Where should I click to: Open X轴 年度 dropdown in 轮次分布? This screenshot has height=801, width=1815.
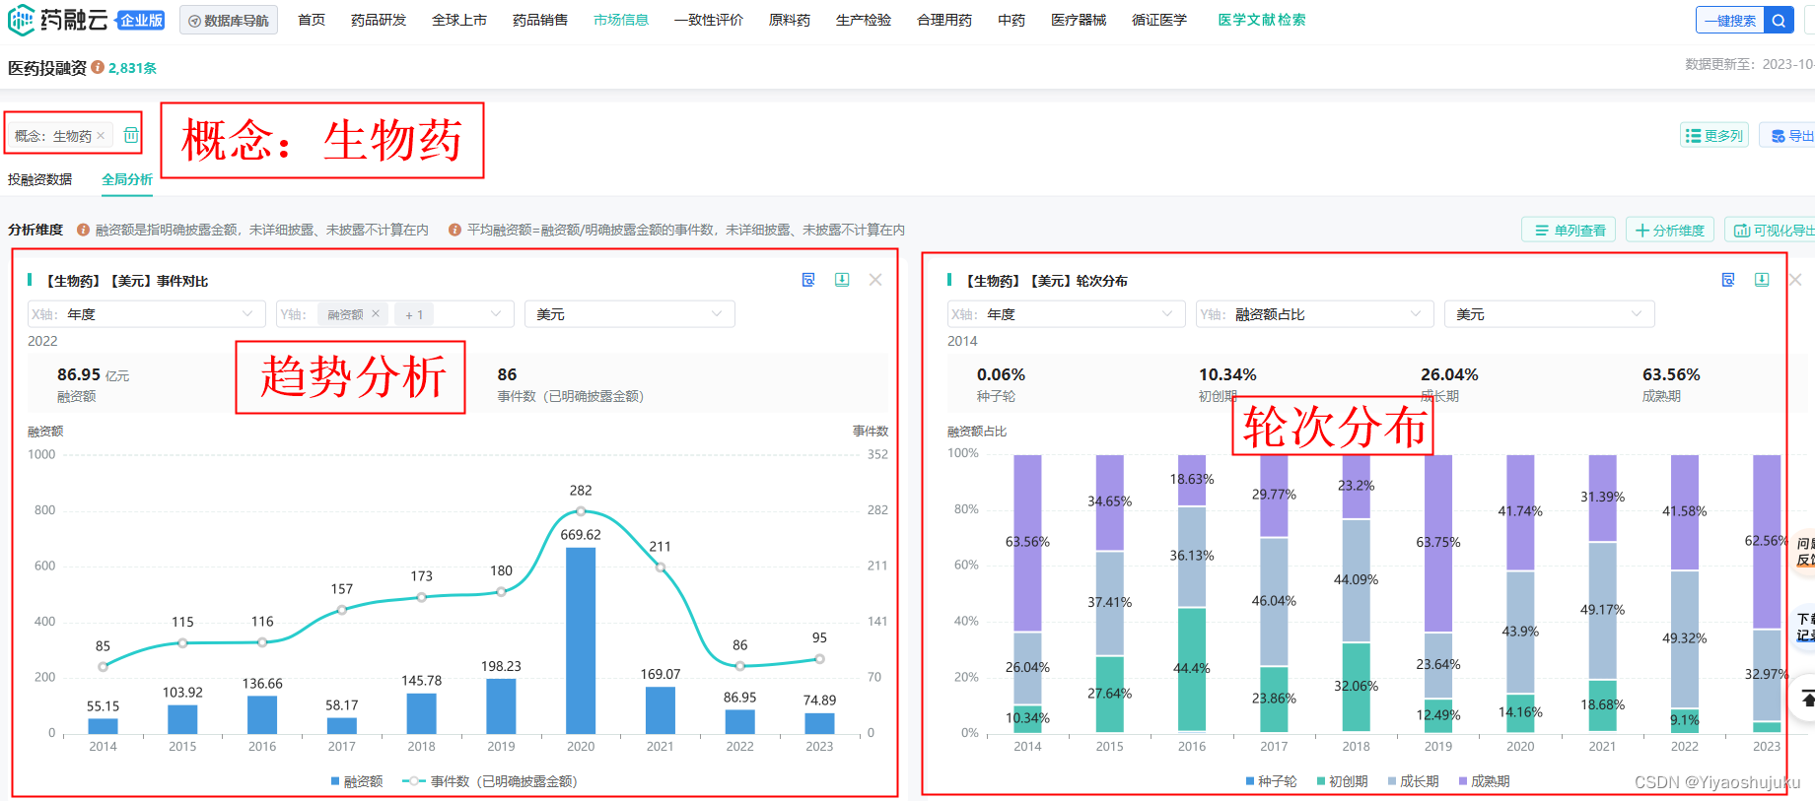[1067, 314]
